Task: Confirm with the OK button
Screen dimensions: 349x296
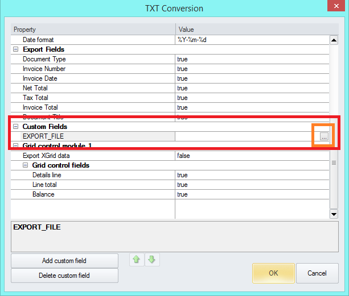Action: point(273,273)
